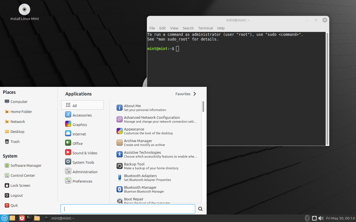The width and height of the screenshot is (356, 222).
Task: Select the Internet category
Action: [82, 133]
